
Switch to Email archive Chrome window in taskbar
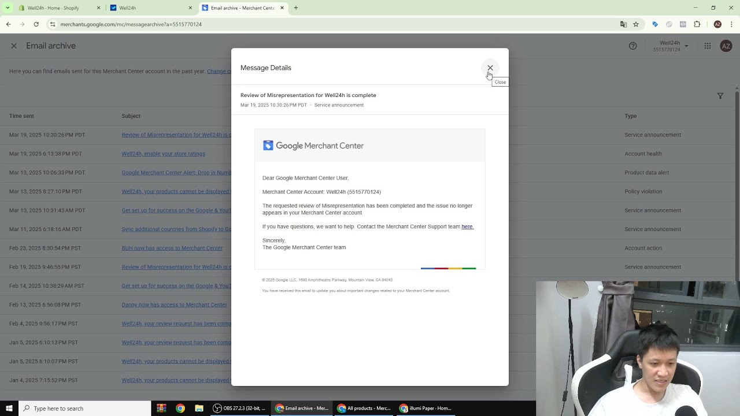tap(302, 408)
